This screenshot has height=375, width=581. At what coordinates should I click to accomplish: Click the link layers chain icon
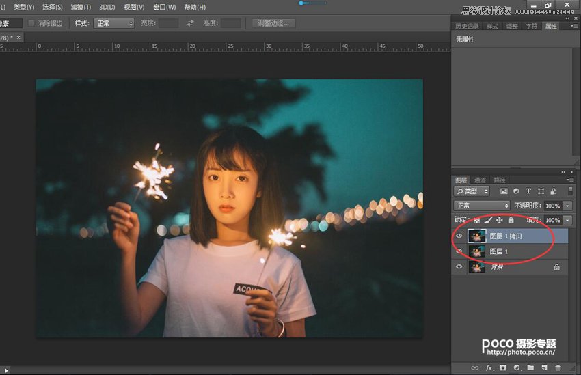(x=476, y=368)
